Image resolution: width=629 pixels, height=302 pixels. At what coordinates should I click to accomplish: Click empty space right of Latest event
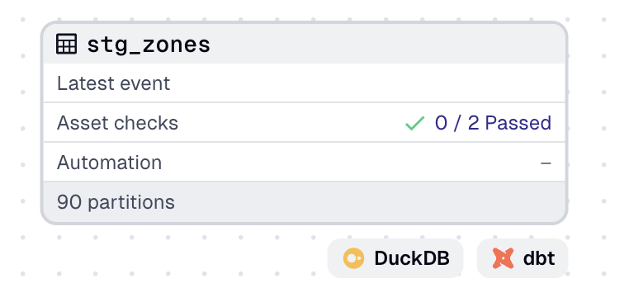(x=361, y=83)
